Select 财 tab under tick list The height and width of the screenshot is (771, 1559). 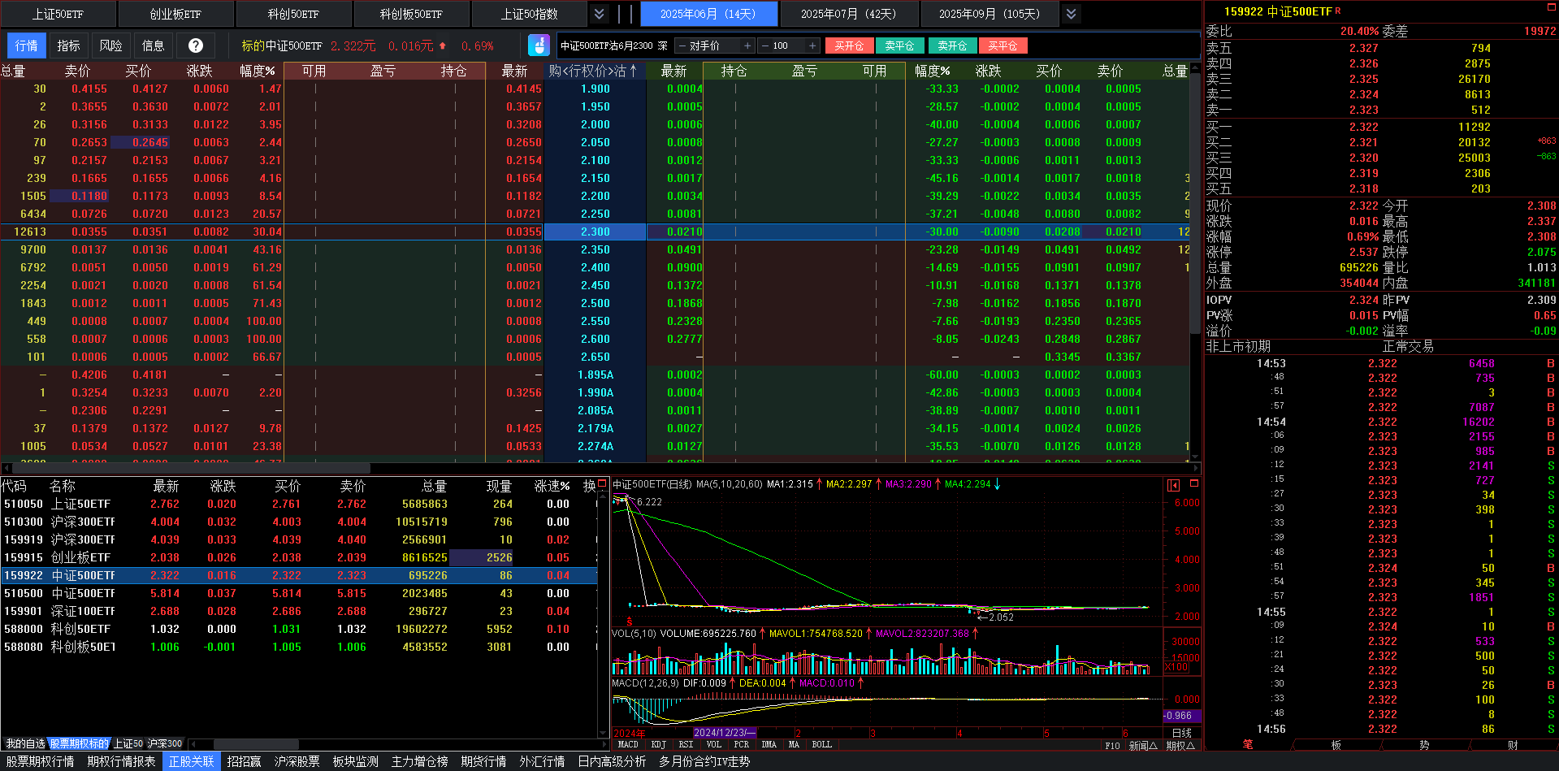1513,744
